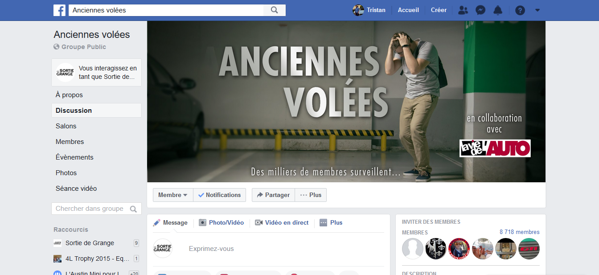Expand the Membre dropdown button
The width and height of the screenshot is (599, 275).
point(173,195)
